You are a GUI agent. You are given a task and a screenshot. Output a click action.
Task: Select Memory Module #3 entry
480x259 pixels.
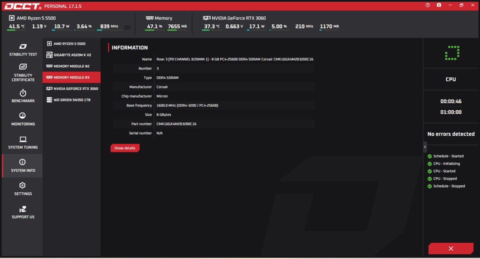71,77
